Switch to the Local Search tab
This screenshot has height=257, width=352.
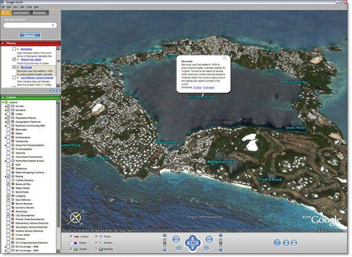click(21, 13)
